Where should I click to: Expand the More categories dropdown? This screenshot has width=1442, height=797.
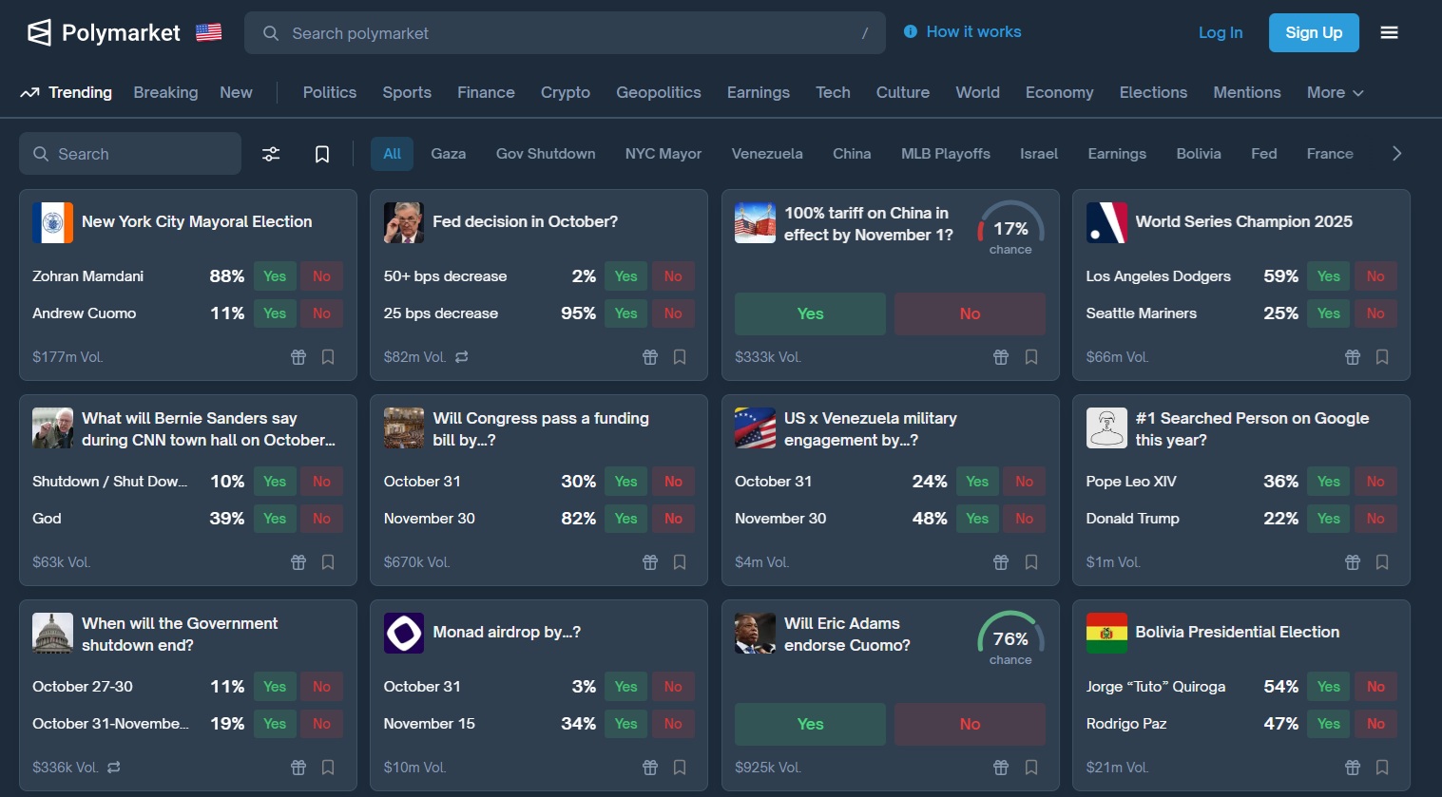click(1336, 92)
